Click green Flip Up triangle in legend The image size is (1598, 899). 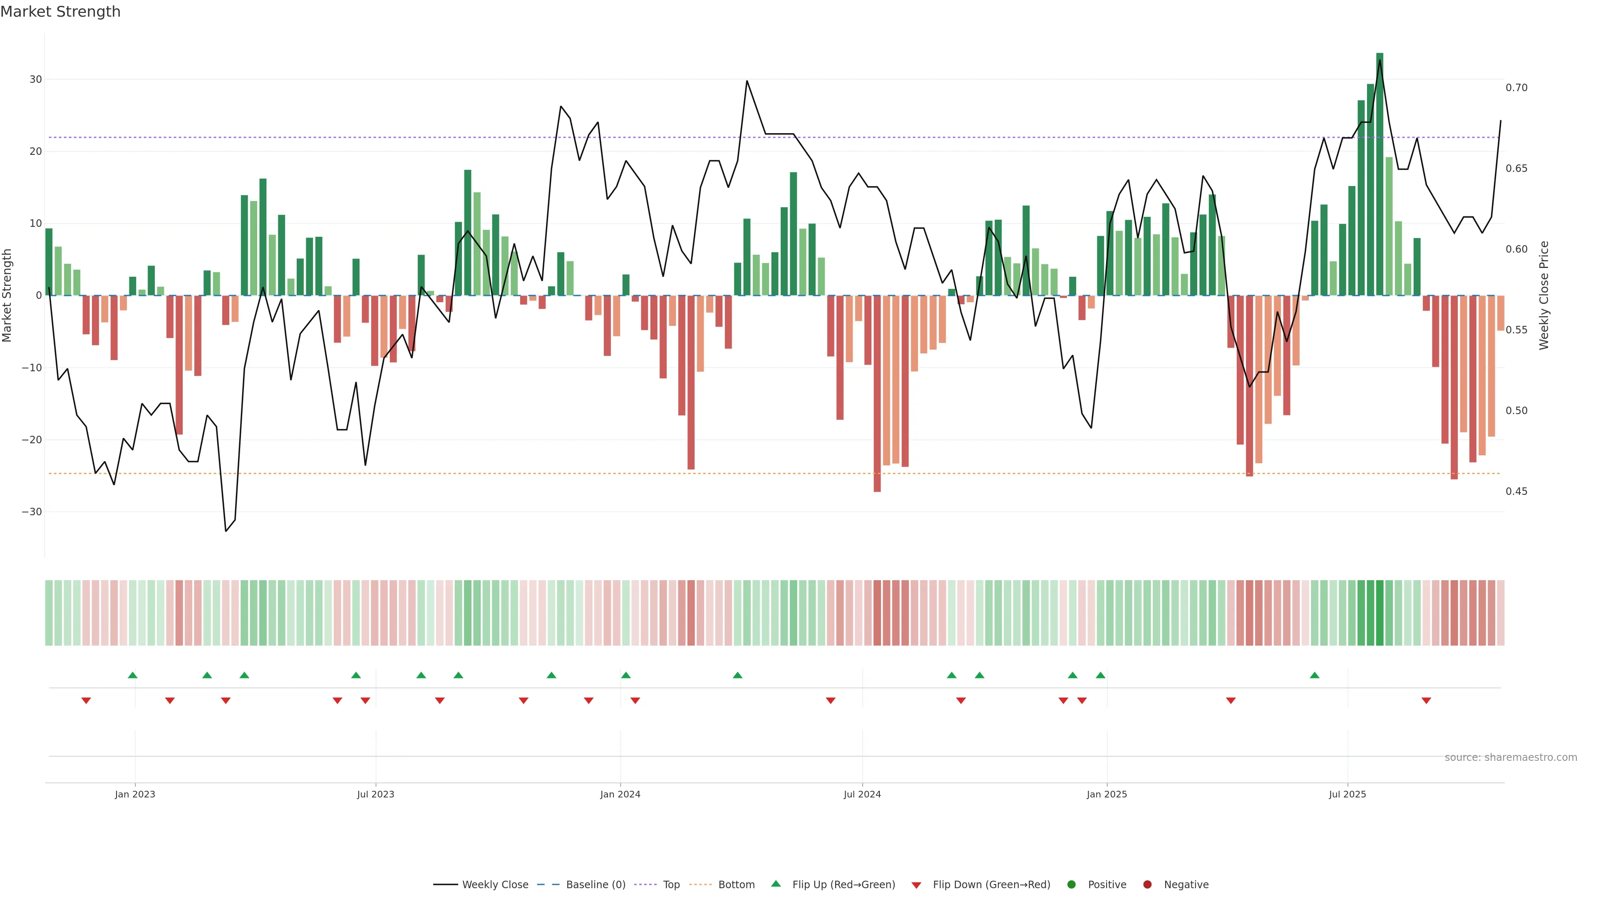(775, 884)
